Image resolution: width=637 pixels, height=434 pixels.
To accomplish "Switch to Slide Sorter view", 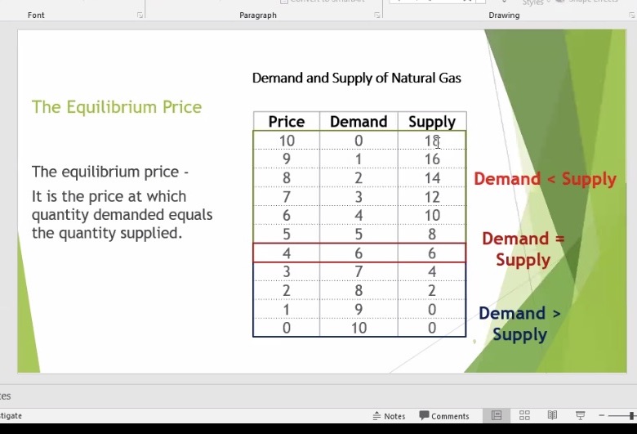I will click(524, 415).
